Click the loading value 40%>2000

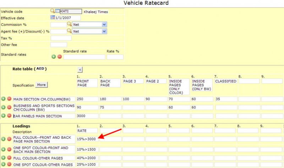(x=87, y=158)
